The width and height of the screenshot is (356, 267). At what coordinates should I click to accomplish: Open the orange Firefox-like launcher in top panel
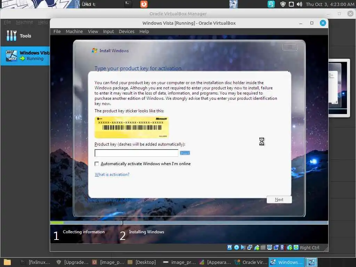[144, 4]
